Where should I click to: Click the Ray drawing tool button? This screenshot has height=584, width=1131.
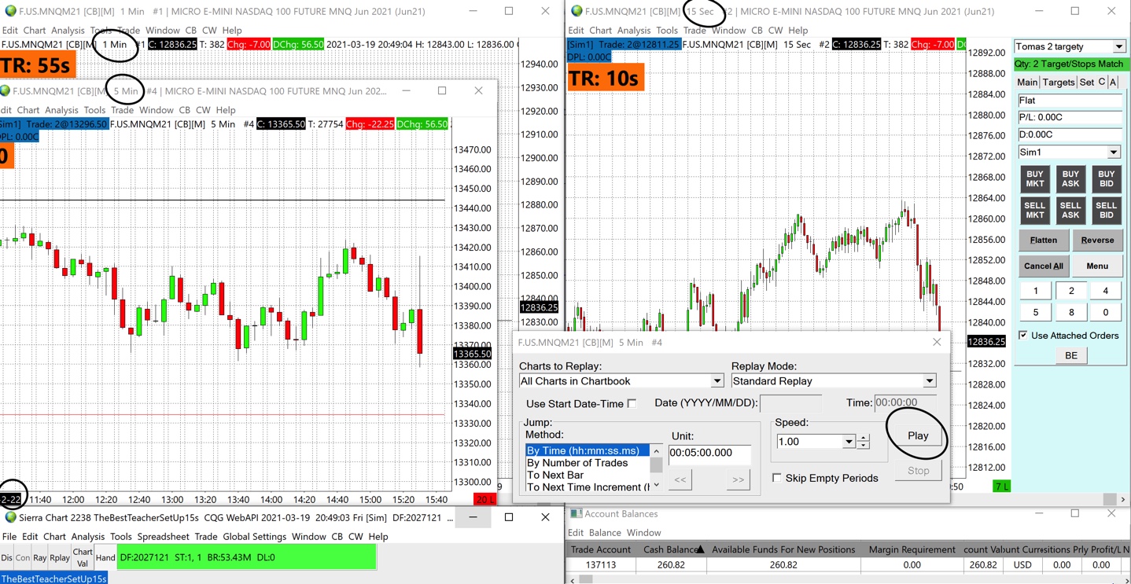click(39, 557)
